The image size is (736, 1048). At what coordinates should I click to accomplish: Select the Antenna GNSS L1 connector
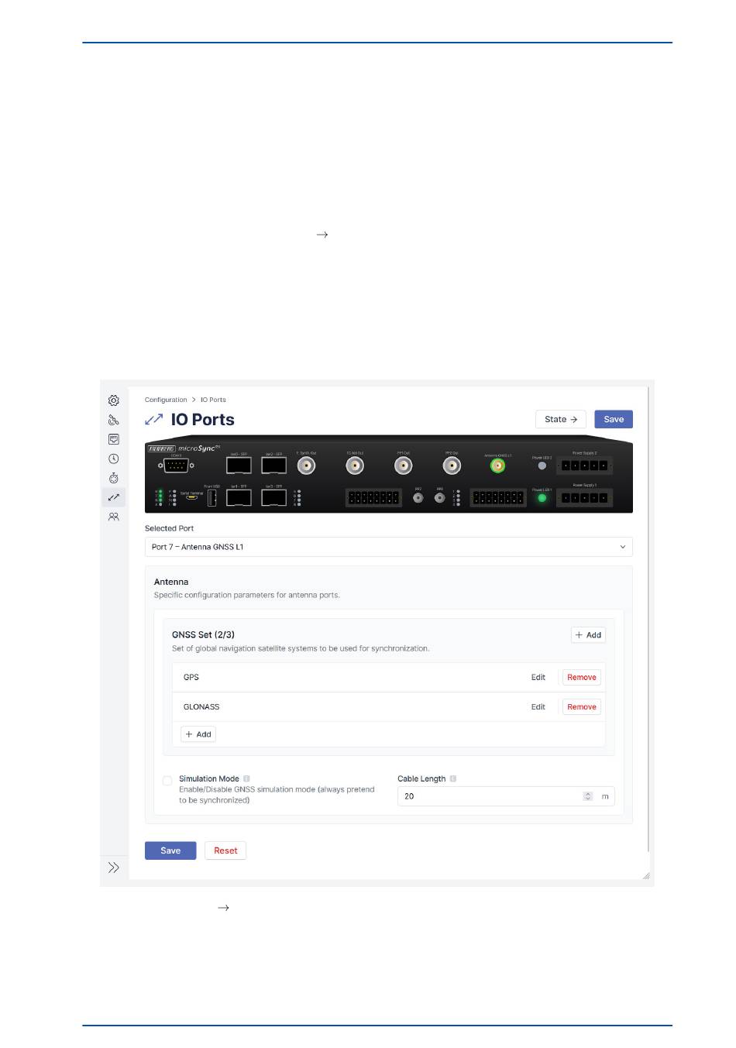pyautogui.click(x=498, y=466)
